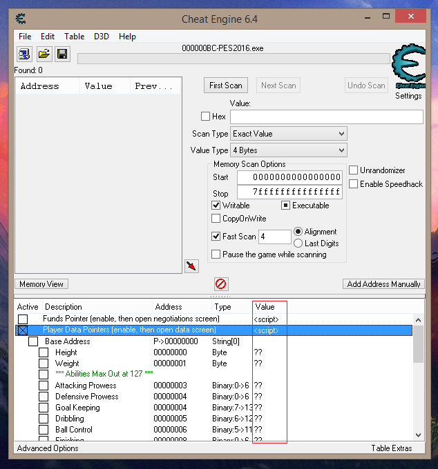The width and height of the screenshot is (438, 469).
Task: Open the Scan Type dropdown
Action: [289, 134]
